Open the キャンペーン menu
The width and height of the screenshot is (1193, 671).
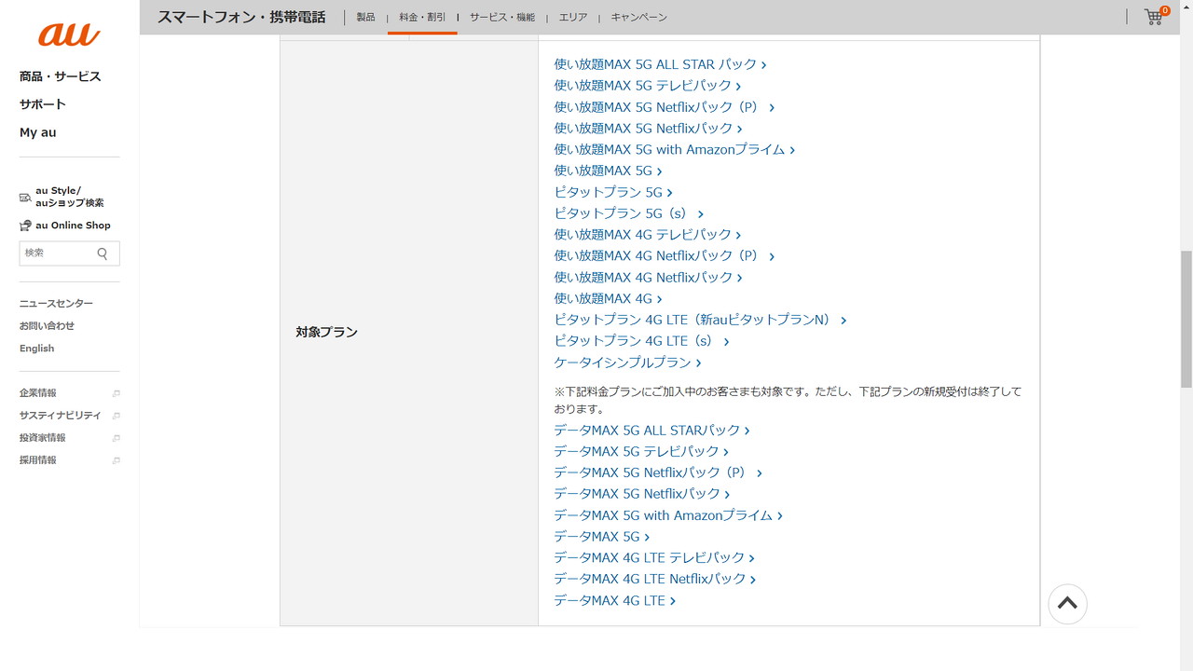(x=639, y=17)
